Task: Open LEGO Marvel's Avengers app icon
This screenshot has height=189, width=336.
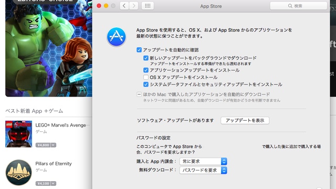Action: pos(19,134)
